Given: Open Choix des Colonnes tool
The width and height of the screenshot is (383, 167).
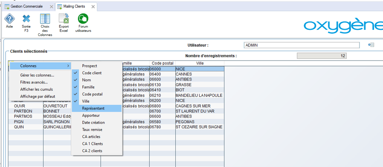Looking at the screenshot, I should [45, 19].
